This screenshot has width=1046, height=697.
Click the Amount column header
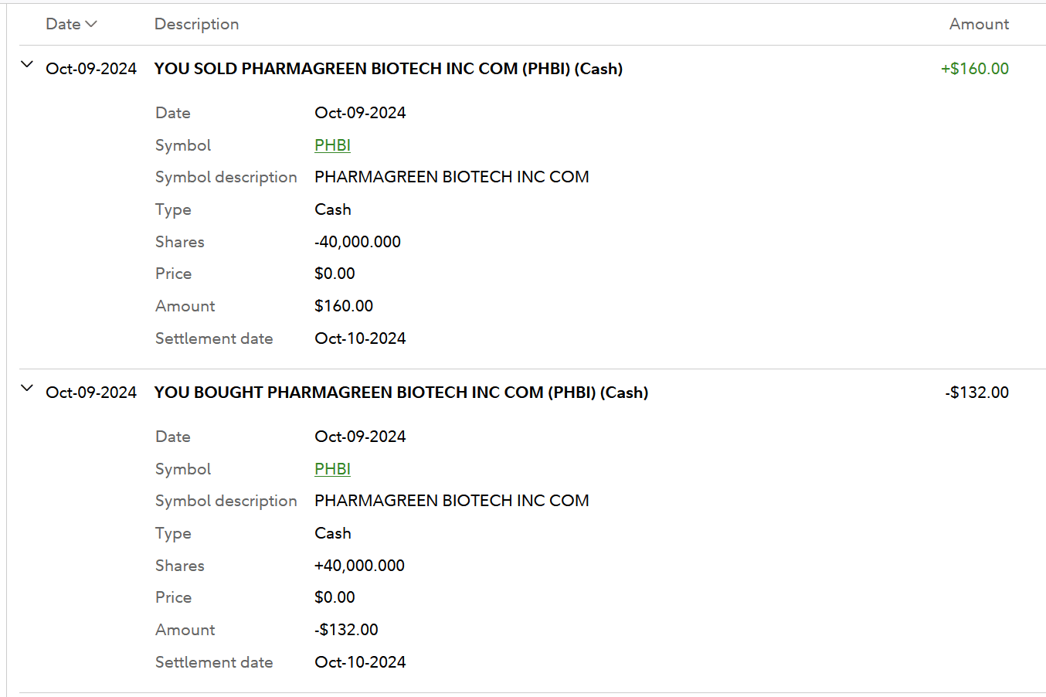pyautogui.click(x=978, y=24)
